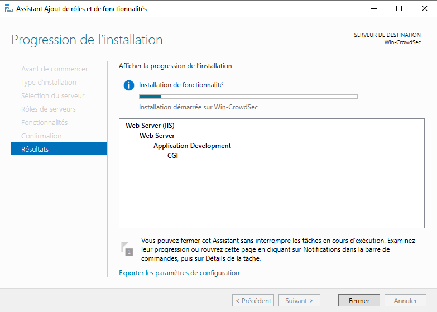
Task: Select the Rôles de serveurs step
Action: coord(49,109)
